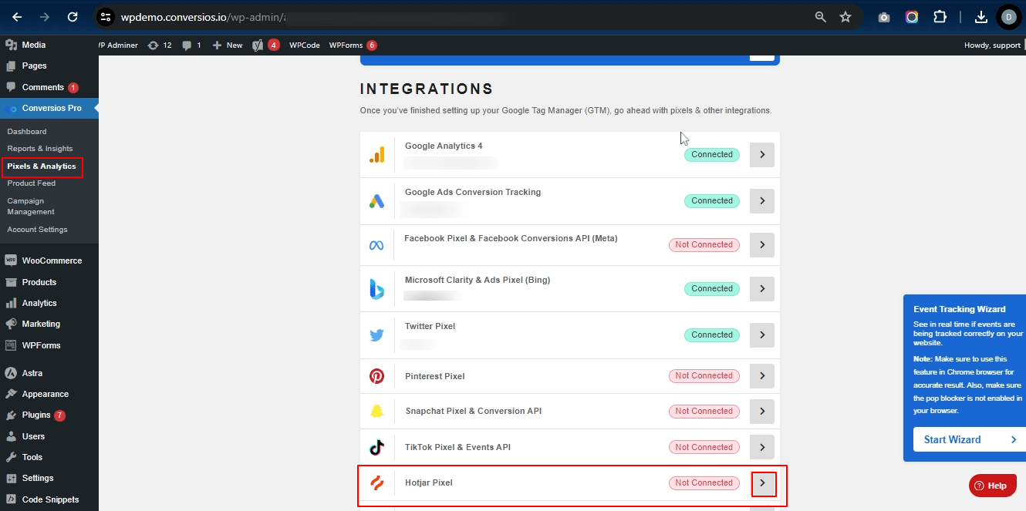Open admin bar comments bubble showing 1
The width and height of the screenshot is (1026, 511).
(x=191, y=45)
